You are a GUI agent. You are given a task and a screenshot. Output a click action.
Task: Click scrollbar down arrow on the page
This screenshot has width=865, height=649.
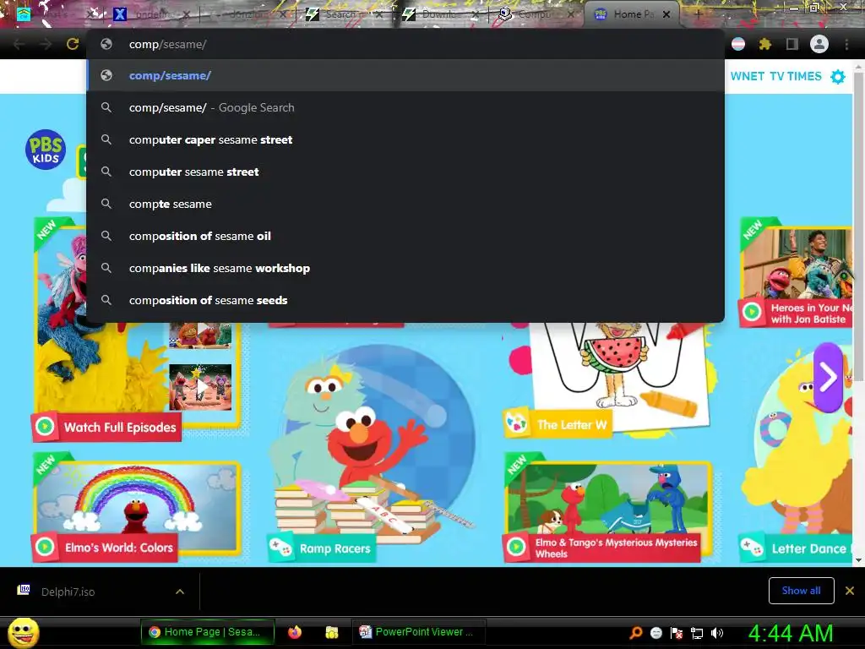click(858, 559)
